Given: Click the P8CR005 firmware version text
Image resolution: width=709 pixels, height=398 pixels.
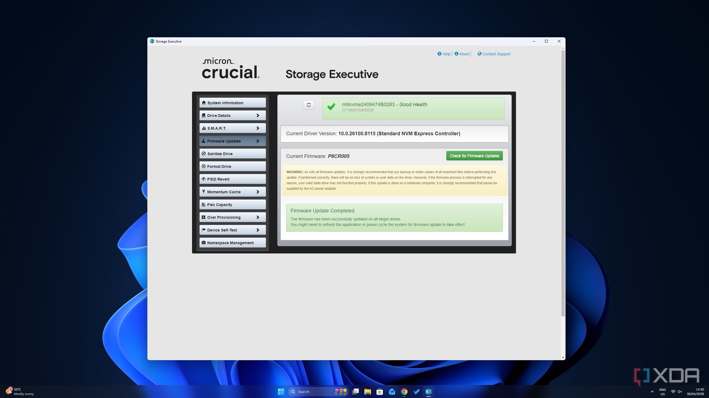Looking at the screenshot, I should [339, 156].
